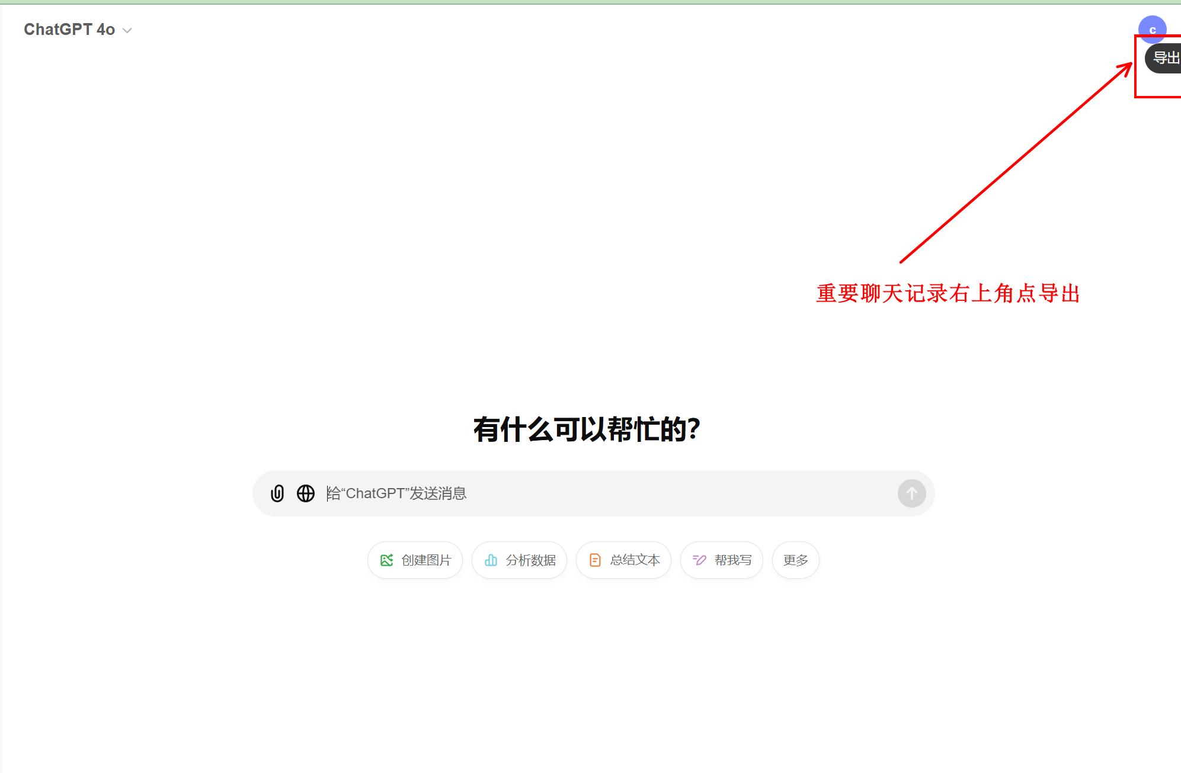This screenshot has width=1181, height=773.
Task: Click the purple 帮我写 pen icon
Action: click(699, 560)
